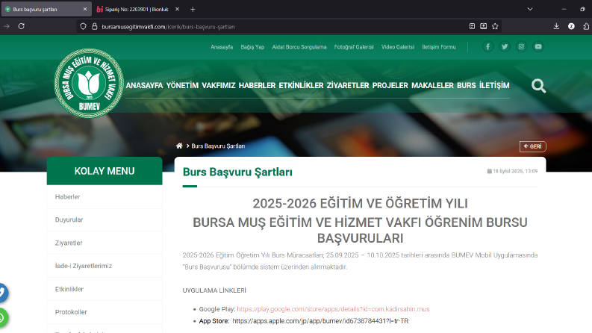Image resolution: width=592 pixels, height=333 pixels.
Task: Click the 18 Eylül 2025 date stamp
Action: pyautogui.click(x=512, y=171)
